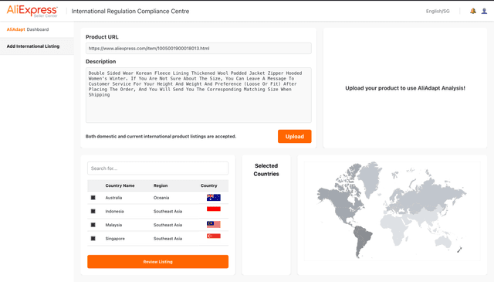Click the Product URL input field
The width and height of the screenshot is (494, 282).
198,48
